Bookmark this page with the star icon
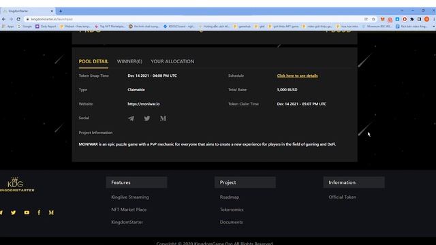The image size is (436, 245). (373, 19)
